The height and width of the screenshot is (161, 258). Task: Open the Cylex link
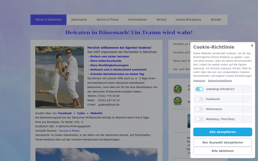pyautogui.click(x=81, y=113)
